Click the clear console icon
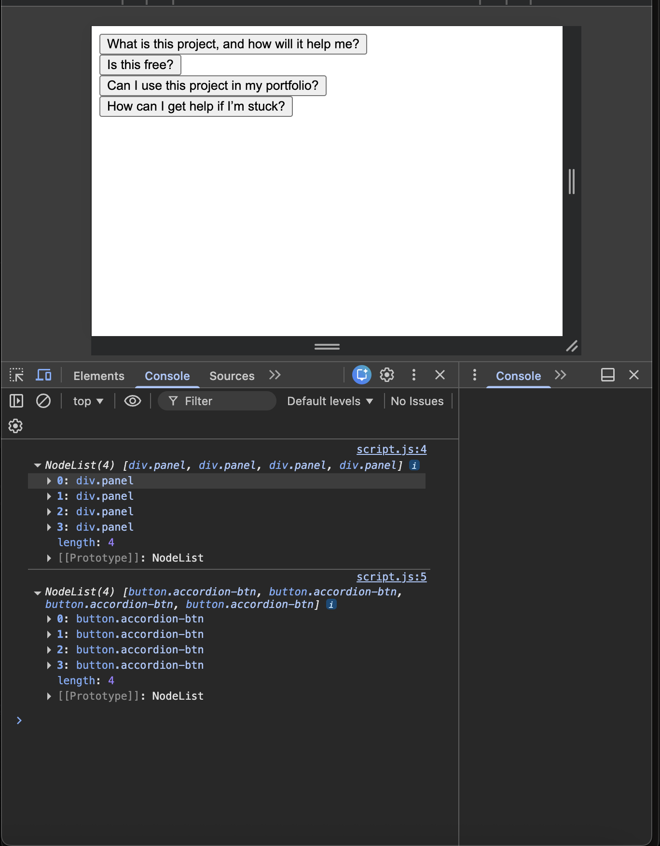The image size is (660, 846). pos(43,401)
